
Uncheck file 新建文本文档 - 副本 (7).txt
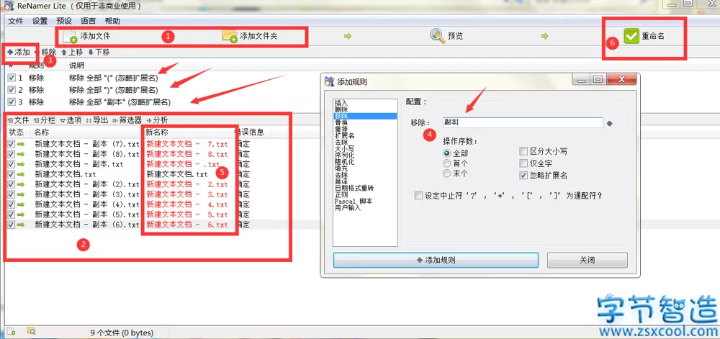pyautogui.click(x=12, y=144)
